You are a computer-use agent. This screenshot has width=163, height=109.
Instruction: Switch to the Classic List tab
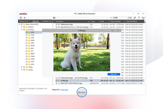click(24, 21)
